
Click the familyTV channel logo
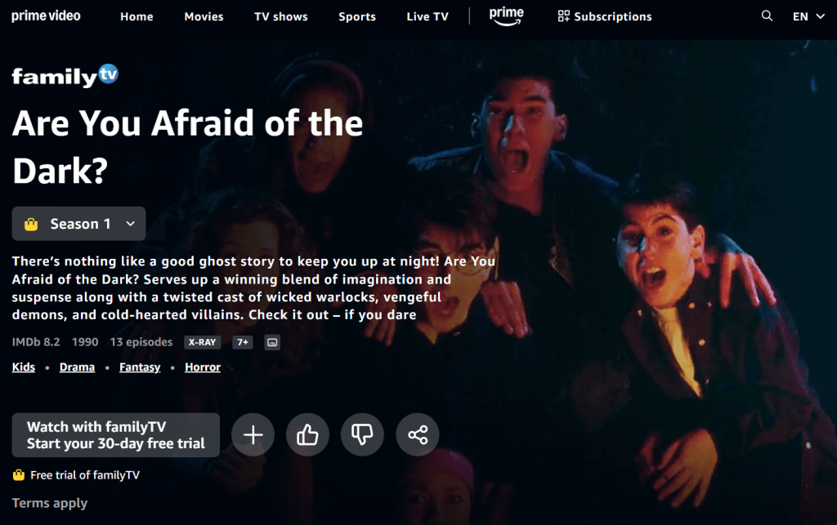coord(65,76)
